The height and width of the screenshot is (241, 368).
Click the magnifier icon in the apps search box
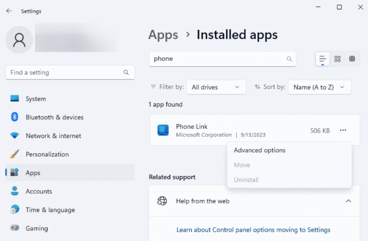coord(289,59)
